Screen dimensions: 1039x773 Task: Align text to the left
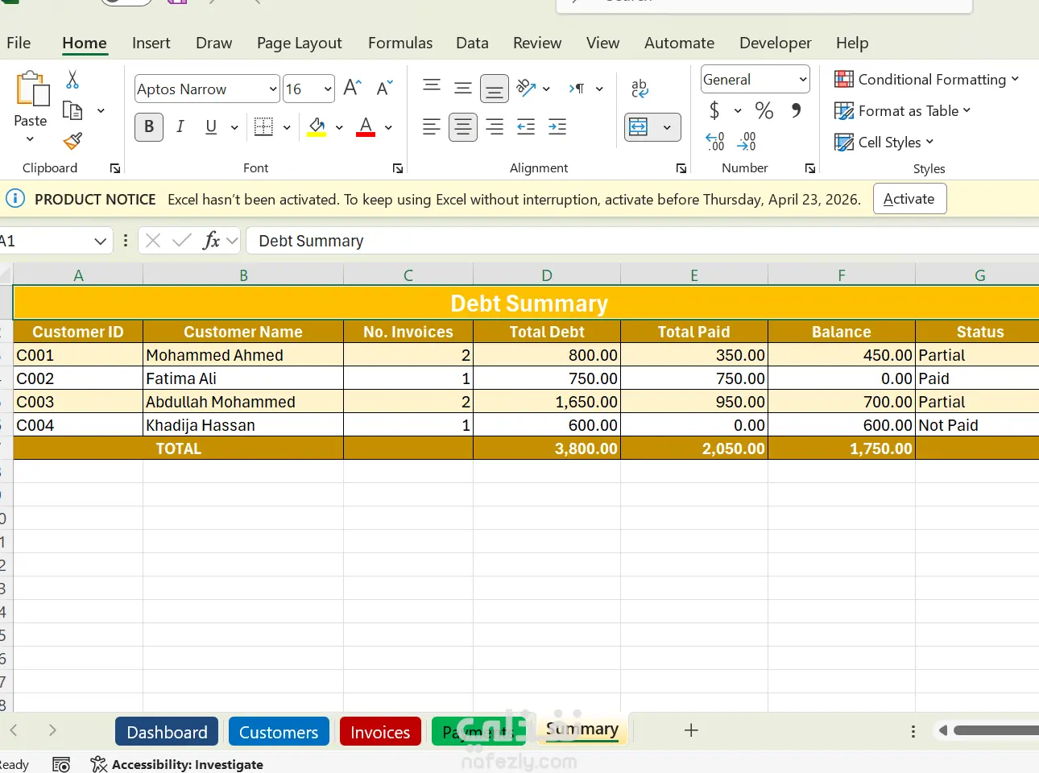432,126
